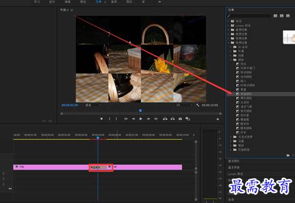Click the Lift button in program monitor

165,119
